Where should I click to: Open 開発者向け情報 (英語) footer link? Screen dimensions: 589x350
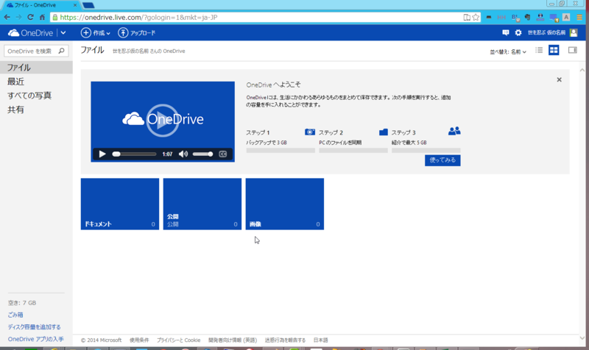pos(233,340)
